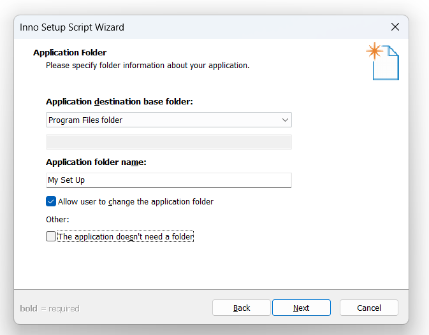Enable The application doesn't need a folder
Viewport: 429px width, 335px height.
tap(51, 236)
